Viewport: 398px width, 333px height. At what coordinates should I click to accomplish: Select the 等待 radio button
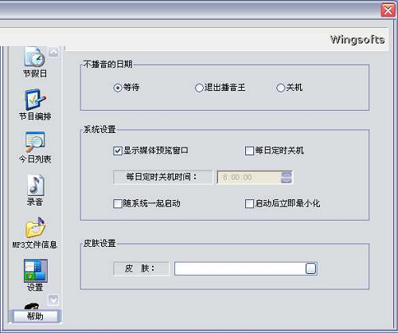tap(118, 88)
